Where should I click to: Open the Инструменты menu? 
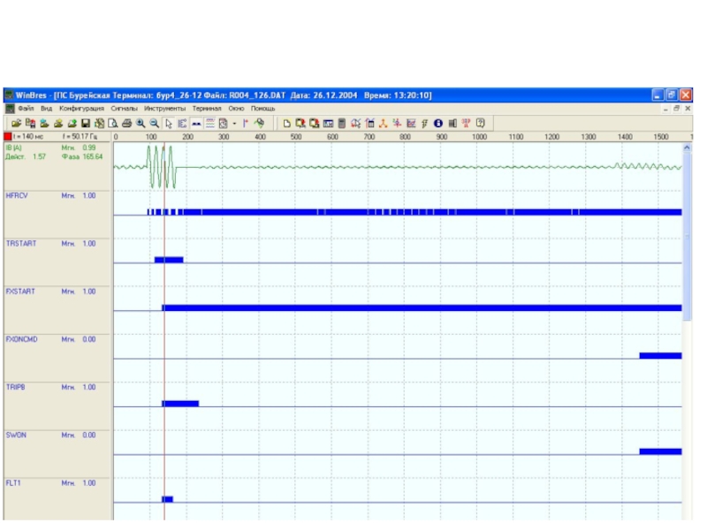pyautogui.click(x=164, y=109)
